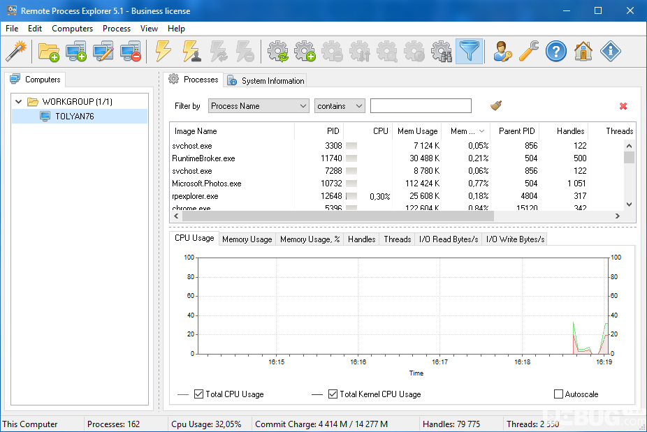This screenshot has width=647, height=432.
Task: Click the Image Name column header
Action: tap(232, 131)
